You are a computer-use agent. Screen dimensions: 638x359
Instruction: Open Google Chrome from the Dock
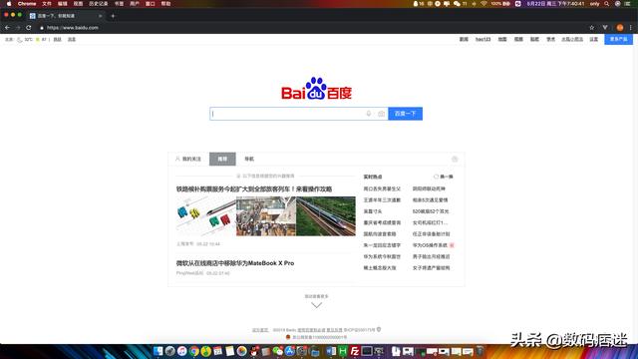coord(194,351)
